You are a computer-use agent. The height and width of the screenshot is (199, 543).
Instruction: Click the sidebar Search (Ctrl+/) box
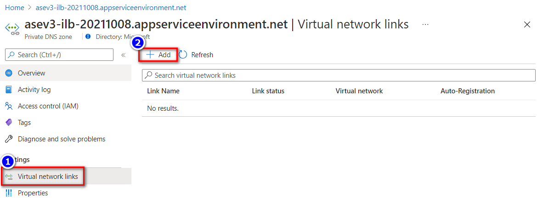point(60,55)
